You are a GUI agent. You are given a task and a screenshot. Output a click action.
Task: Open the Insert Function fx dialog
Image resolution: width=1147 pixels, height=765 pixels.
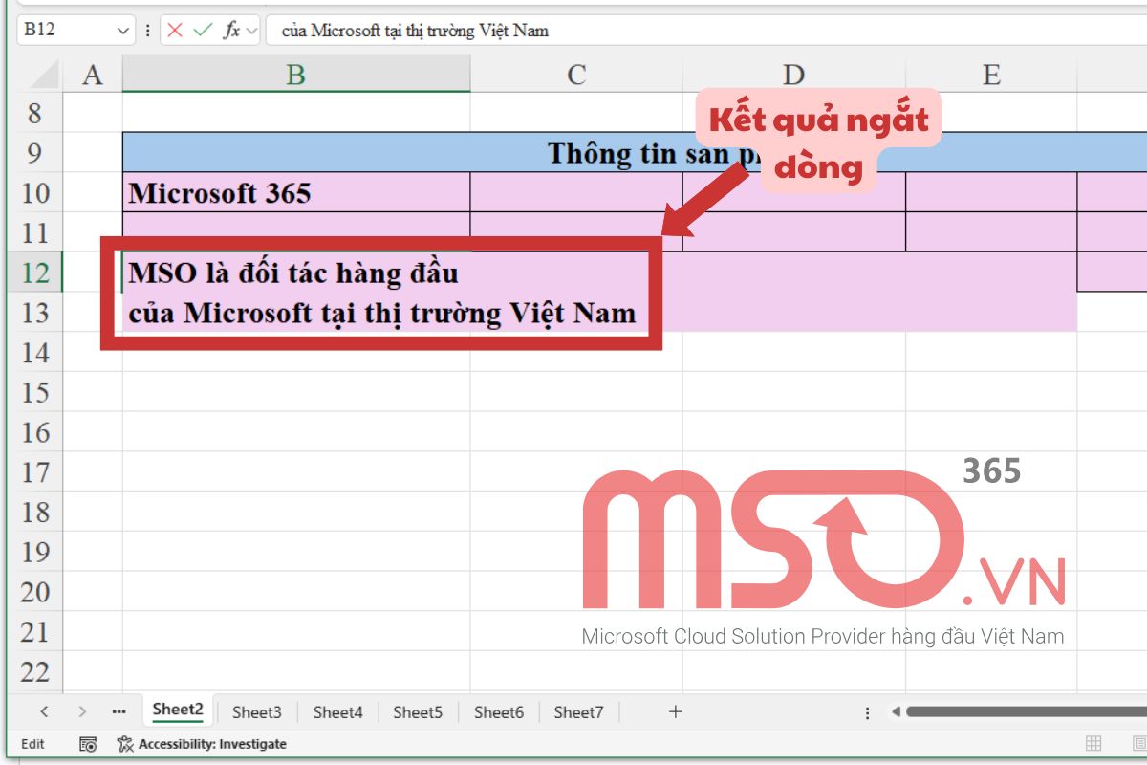[231, 31]
